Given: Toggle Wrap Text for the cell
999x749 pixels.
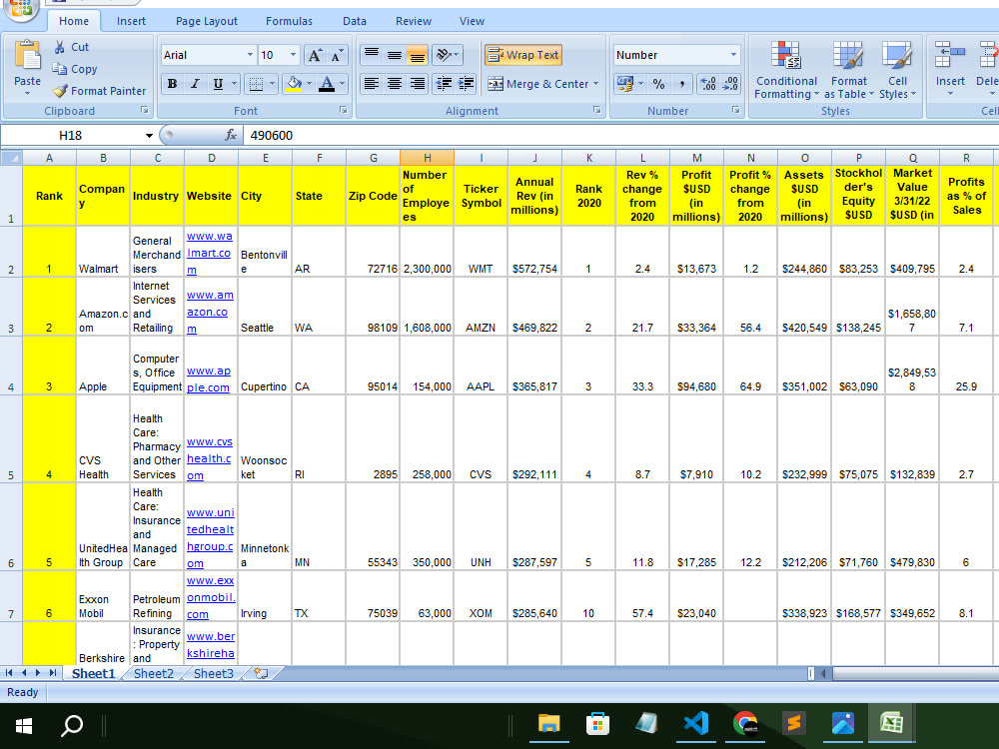Looking at the screenshot, I should [x=522, y=55].
